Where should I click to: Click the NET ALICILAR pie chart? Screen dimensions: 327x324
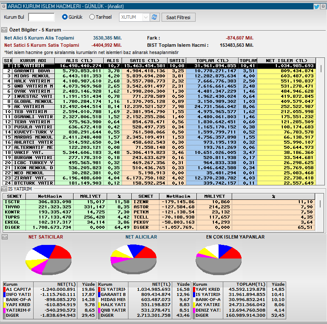[x=134, y=259]
